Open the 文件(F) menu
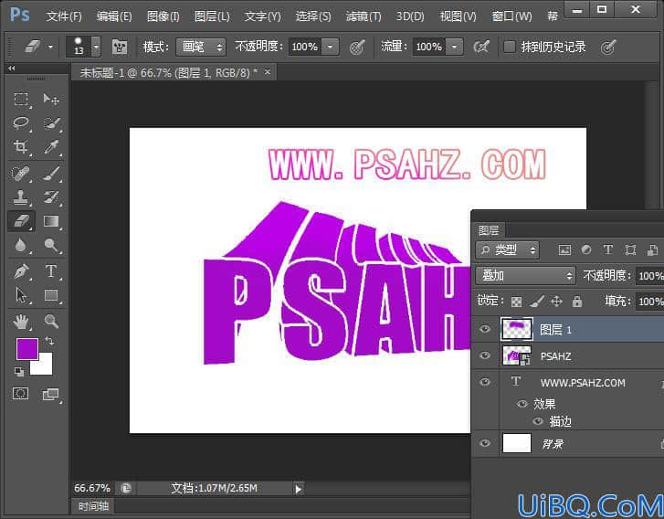 point(64,16)
